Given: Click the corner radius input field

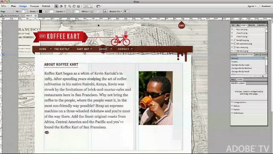Looking at the screenshot, I should (x=76, y=11).
